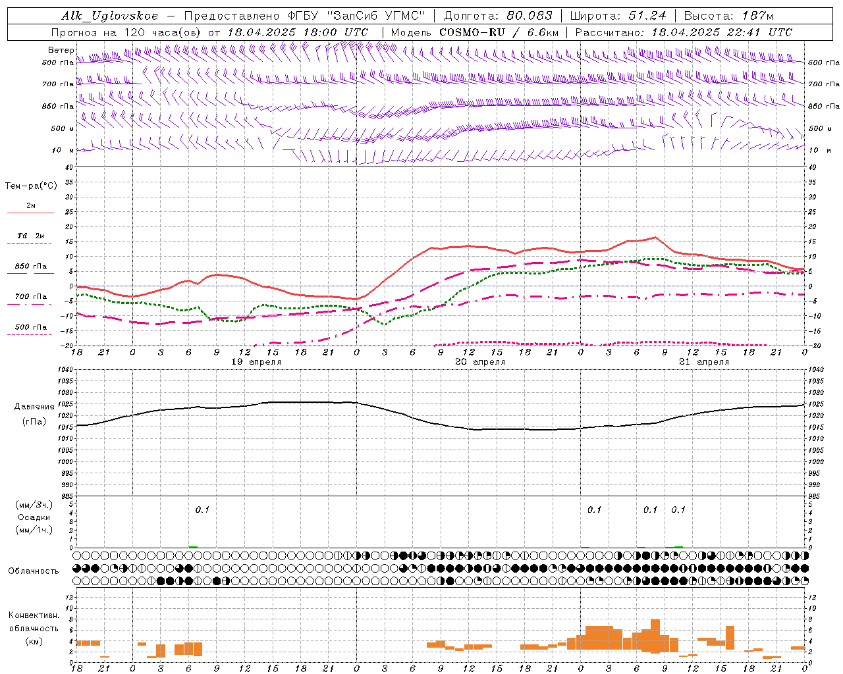Click the Тем-ра(°C) axis title
843x674 pixels.
tap(31, 186)
